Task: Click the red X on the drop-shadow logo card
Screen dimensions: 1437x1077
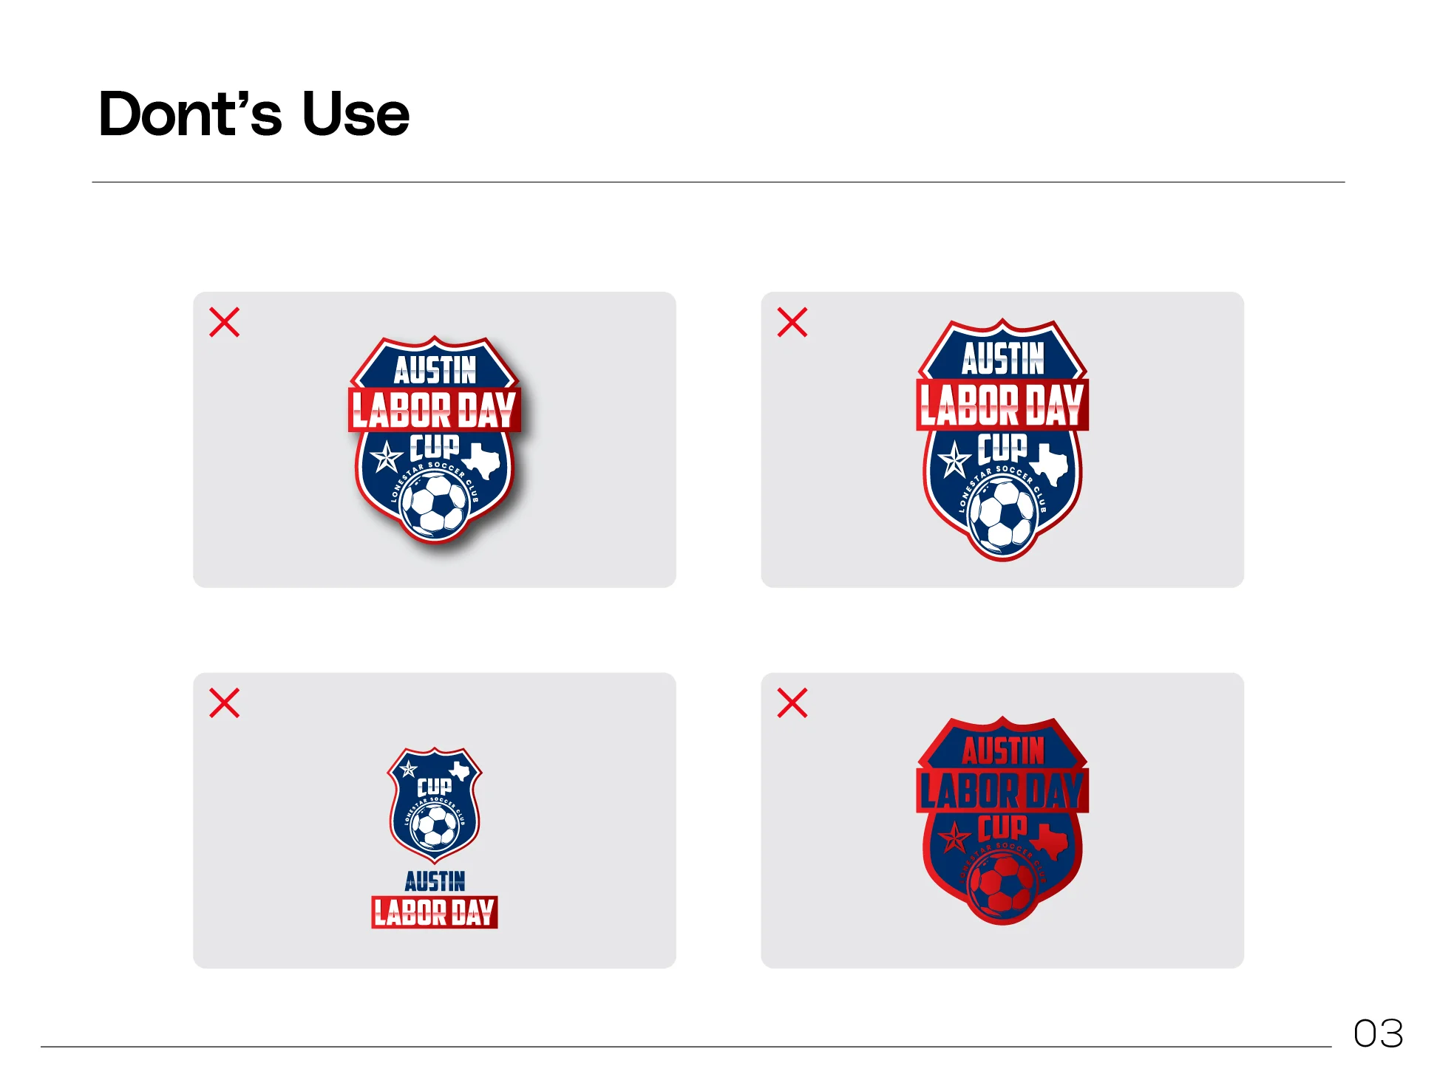Action: point(225,322)
